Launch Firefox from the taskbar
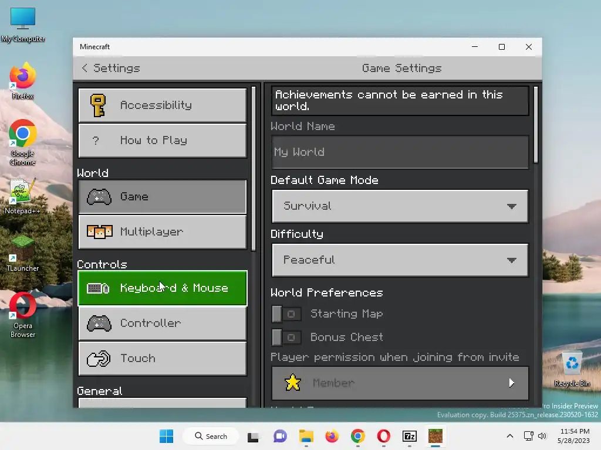The image size is (601, 450). coord(332,436)
